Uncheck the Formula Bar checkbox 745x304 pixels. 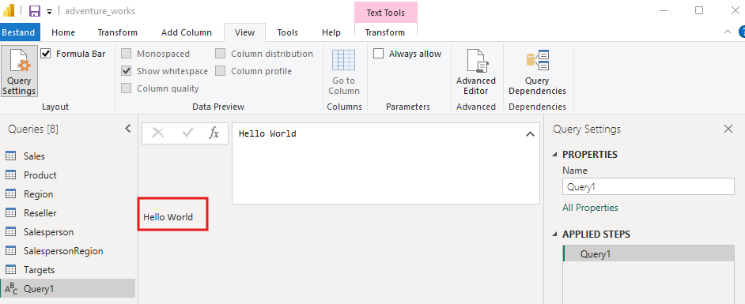pos(46,54)
